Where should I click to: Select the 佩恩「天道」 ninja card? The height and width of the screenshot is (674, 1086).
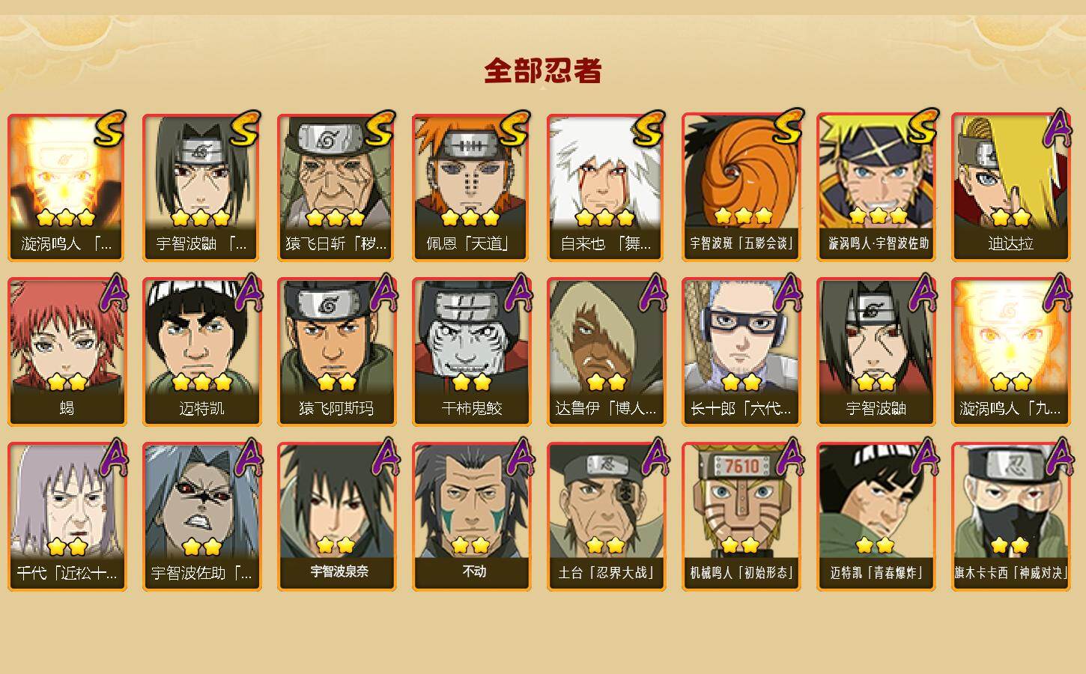471,187
